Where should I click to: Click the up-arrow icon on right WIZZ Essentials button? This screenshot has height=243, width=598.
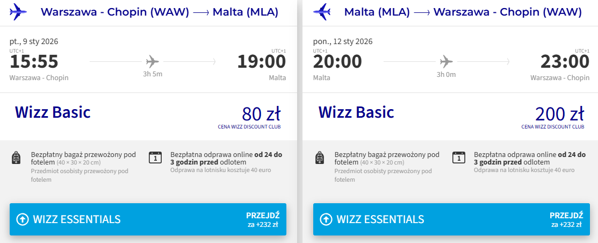[326, 219]
